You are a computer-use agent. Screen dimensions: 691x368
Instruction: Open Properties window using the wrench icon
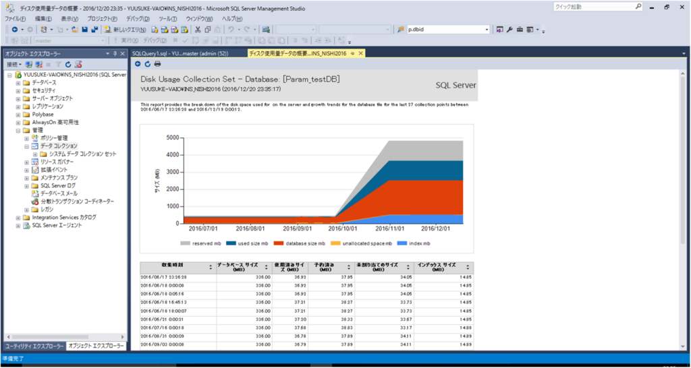pos(509,30)
